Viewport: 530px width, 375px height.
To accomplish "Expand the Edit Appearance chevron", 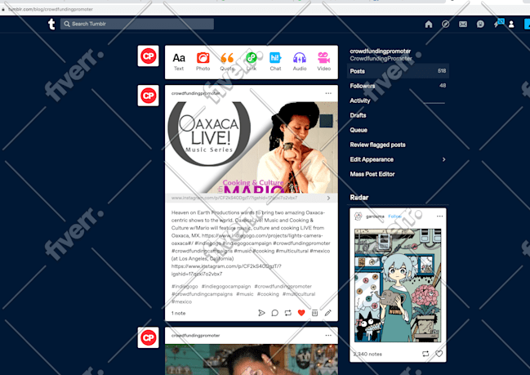I will coord(443,159).
